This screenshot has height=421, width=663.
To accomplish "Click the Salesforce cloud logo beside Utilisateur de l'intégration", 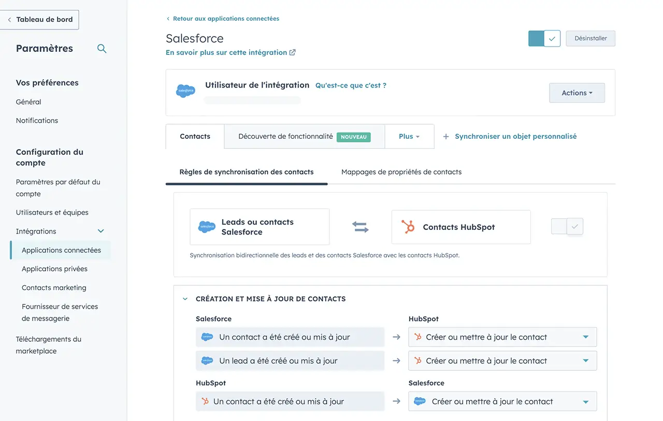I will pyautogui.click(x=185, y=91).
